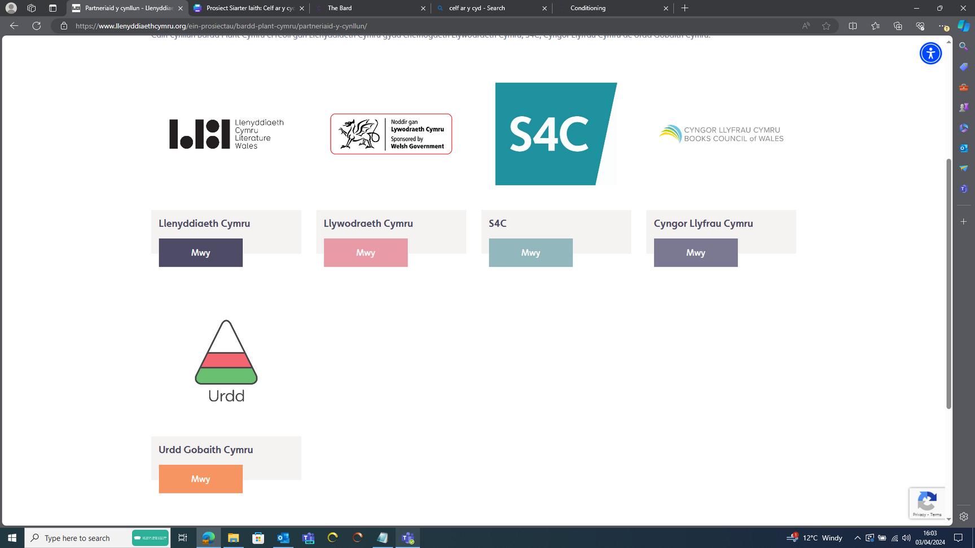The width and height of the screenshot is (975, 548).
Task: Open the Favorites list
Action: click(x=875, y=26)
